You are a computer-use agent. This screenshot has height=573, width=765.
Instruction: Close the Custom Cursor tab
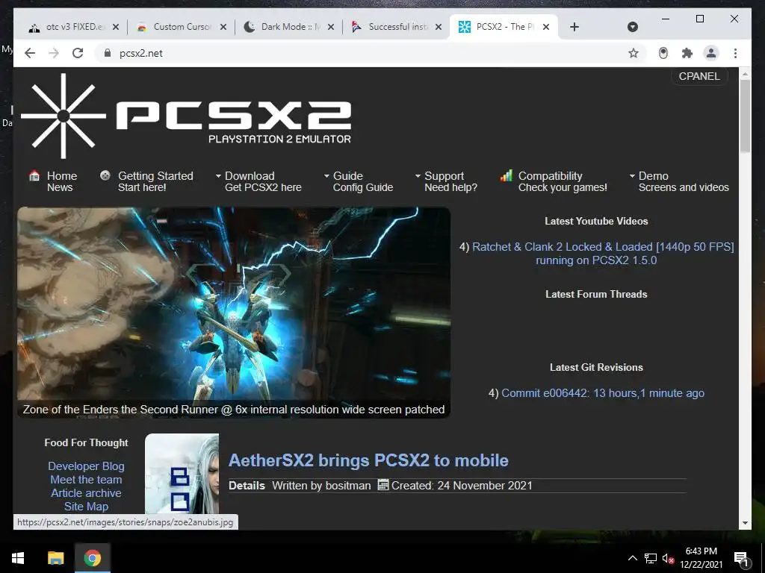coord(223,27)
